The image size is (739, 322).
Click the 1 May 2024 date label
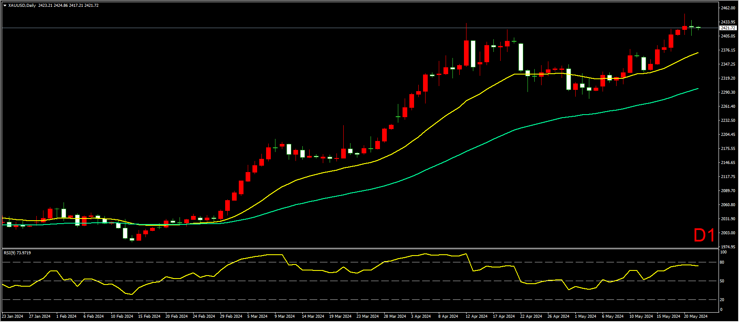(585, 316)
